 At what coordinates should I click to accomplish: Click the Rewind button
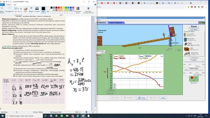pyautogui.click(x=153, y=98)
